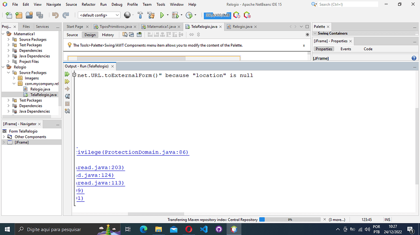This screenshot has height=235, width=420.
Task: Open the Profile Project icon
Action: pyautogui.click(x=189, y=15)
